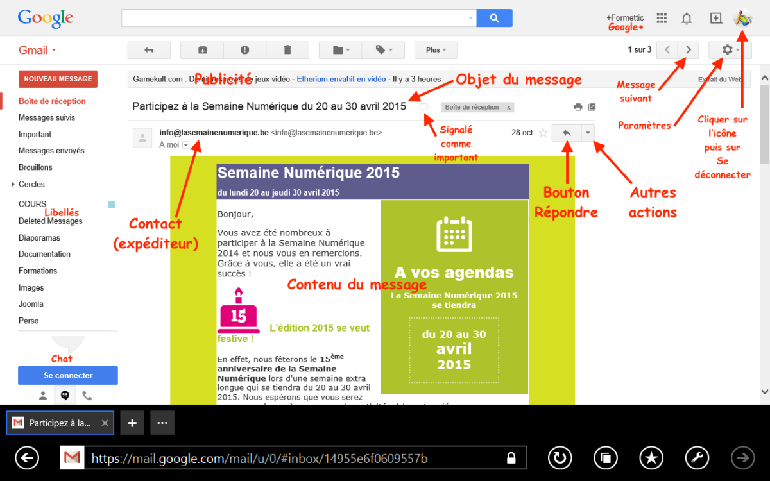The height and width of the screenshot is (481, 770).
Task: Click the browser back button
Action: click(x=27, y=457)
